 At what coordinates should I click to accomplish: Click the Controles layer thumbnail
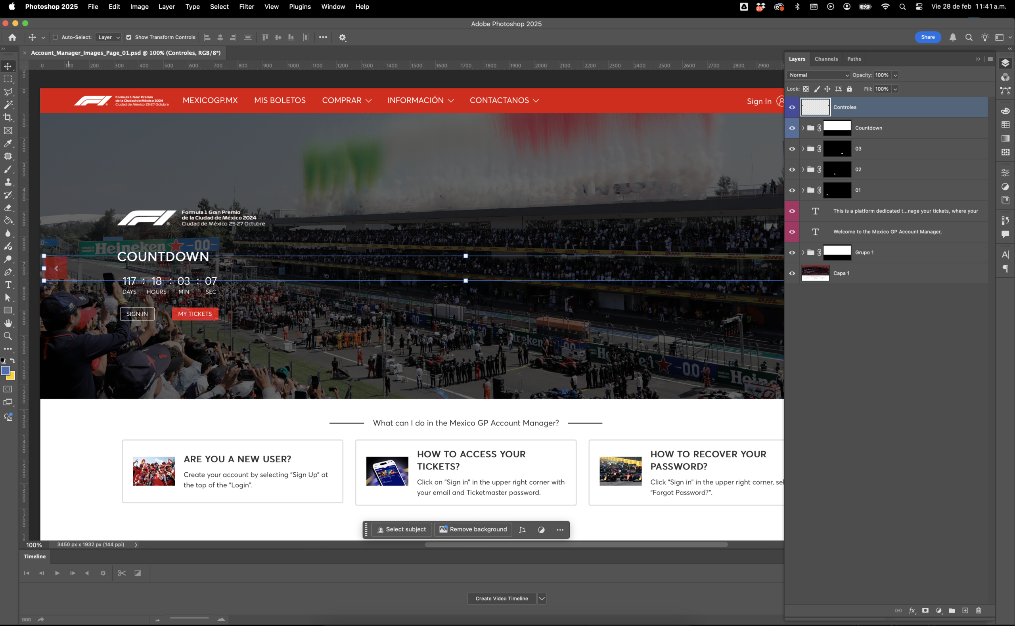pyautogui.click(x=815, y=107)
